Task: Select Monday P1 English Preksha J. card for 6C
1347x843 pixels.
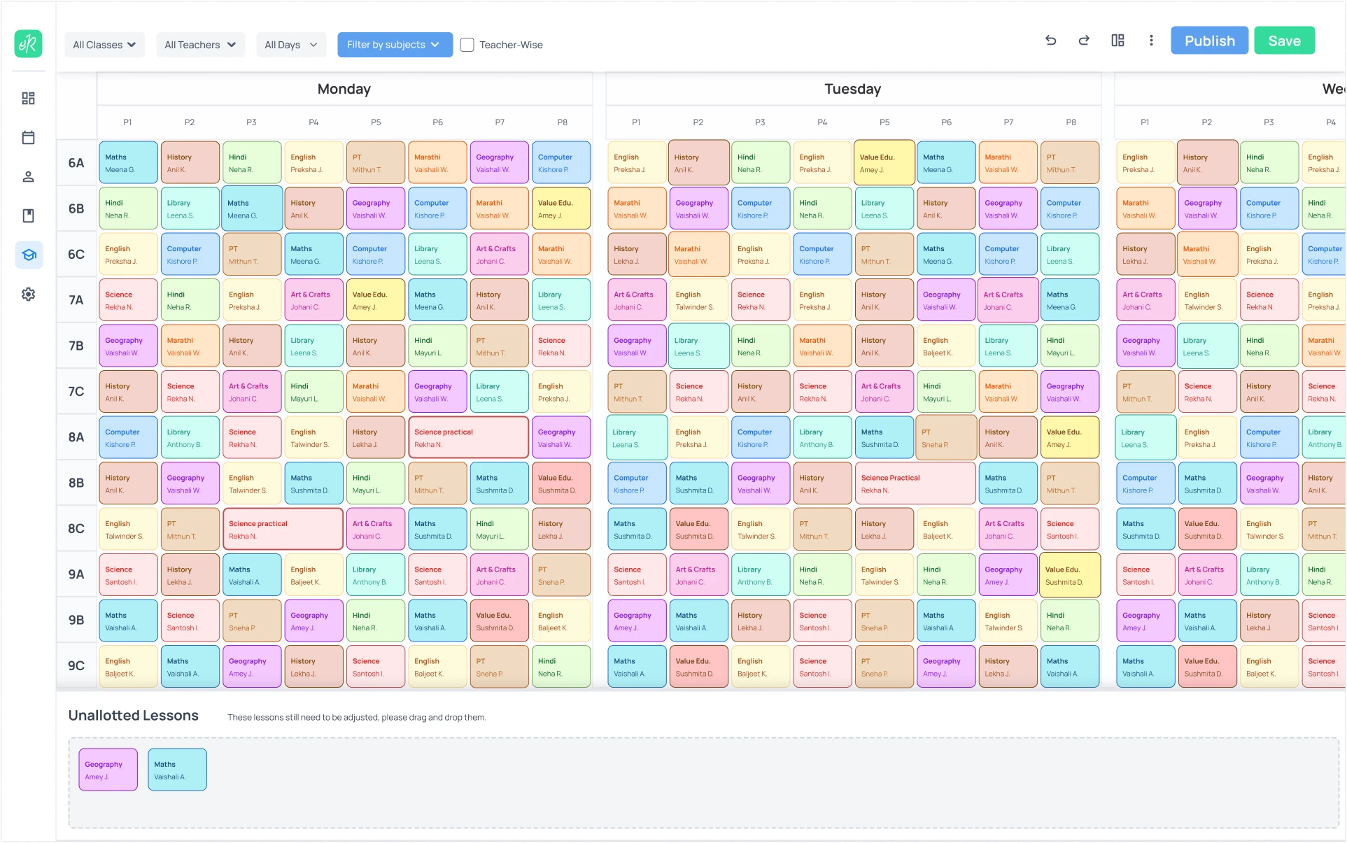Action: coord(128,254)
